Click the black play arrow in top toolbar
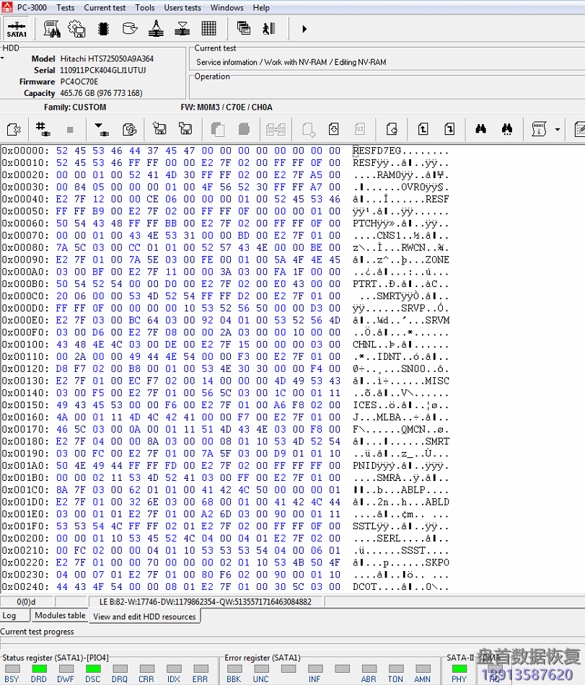Viewport: 585px width, 685px height. click(304, 29)
